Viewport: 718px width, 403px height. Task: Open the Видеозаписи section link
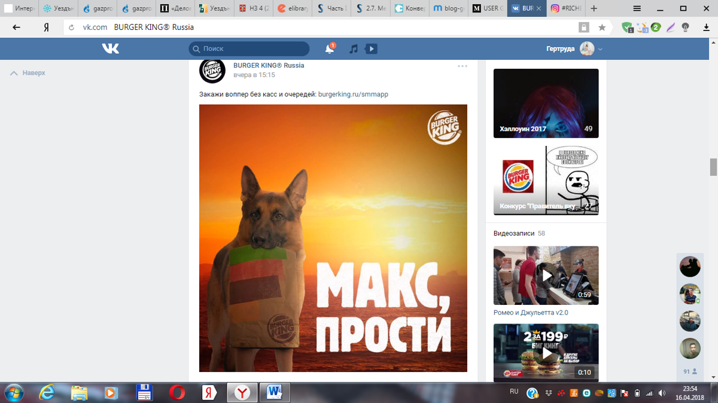(x=514, y=233)
